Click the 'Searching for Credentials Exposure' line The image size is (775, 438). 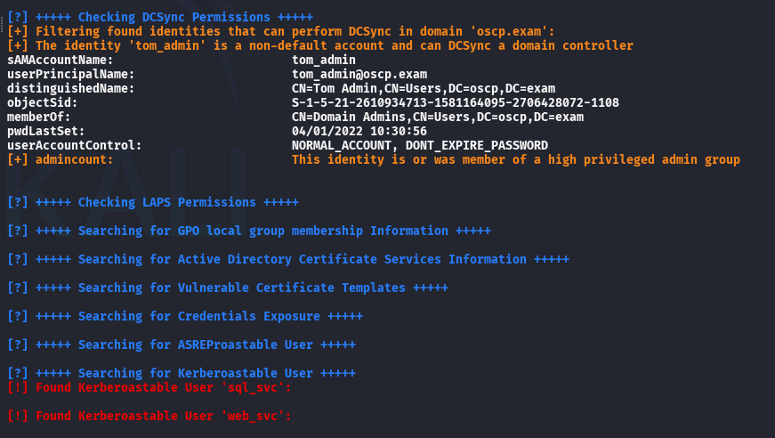tap(185, 316)
